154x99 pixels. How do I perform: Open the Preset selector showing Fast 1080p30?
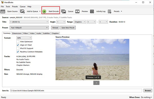tap(29, 28)
